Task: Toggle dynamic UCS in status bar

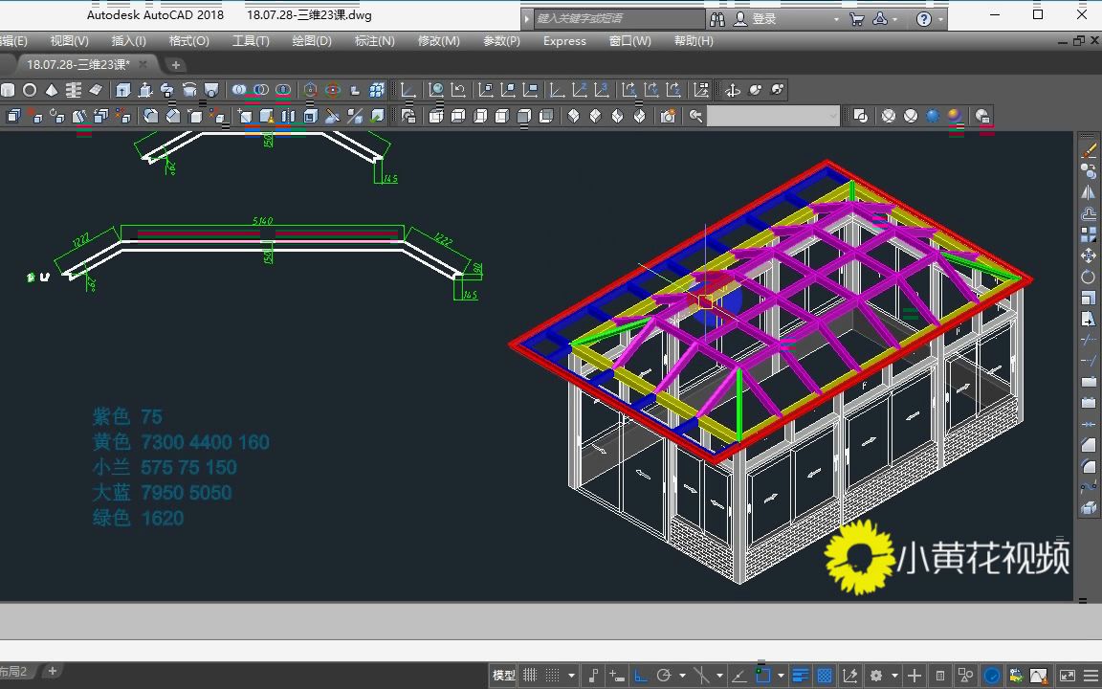Action: tap(849, 675)
